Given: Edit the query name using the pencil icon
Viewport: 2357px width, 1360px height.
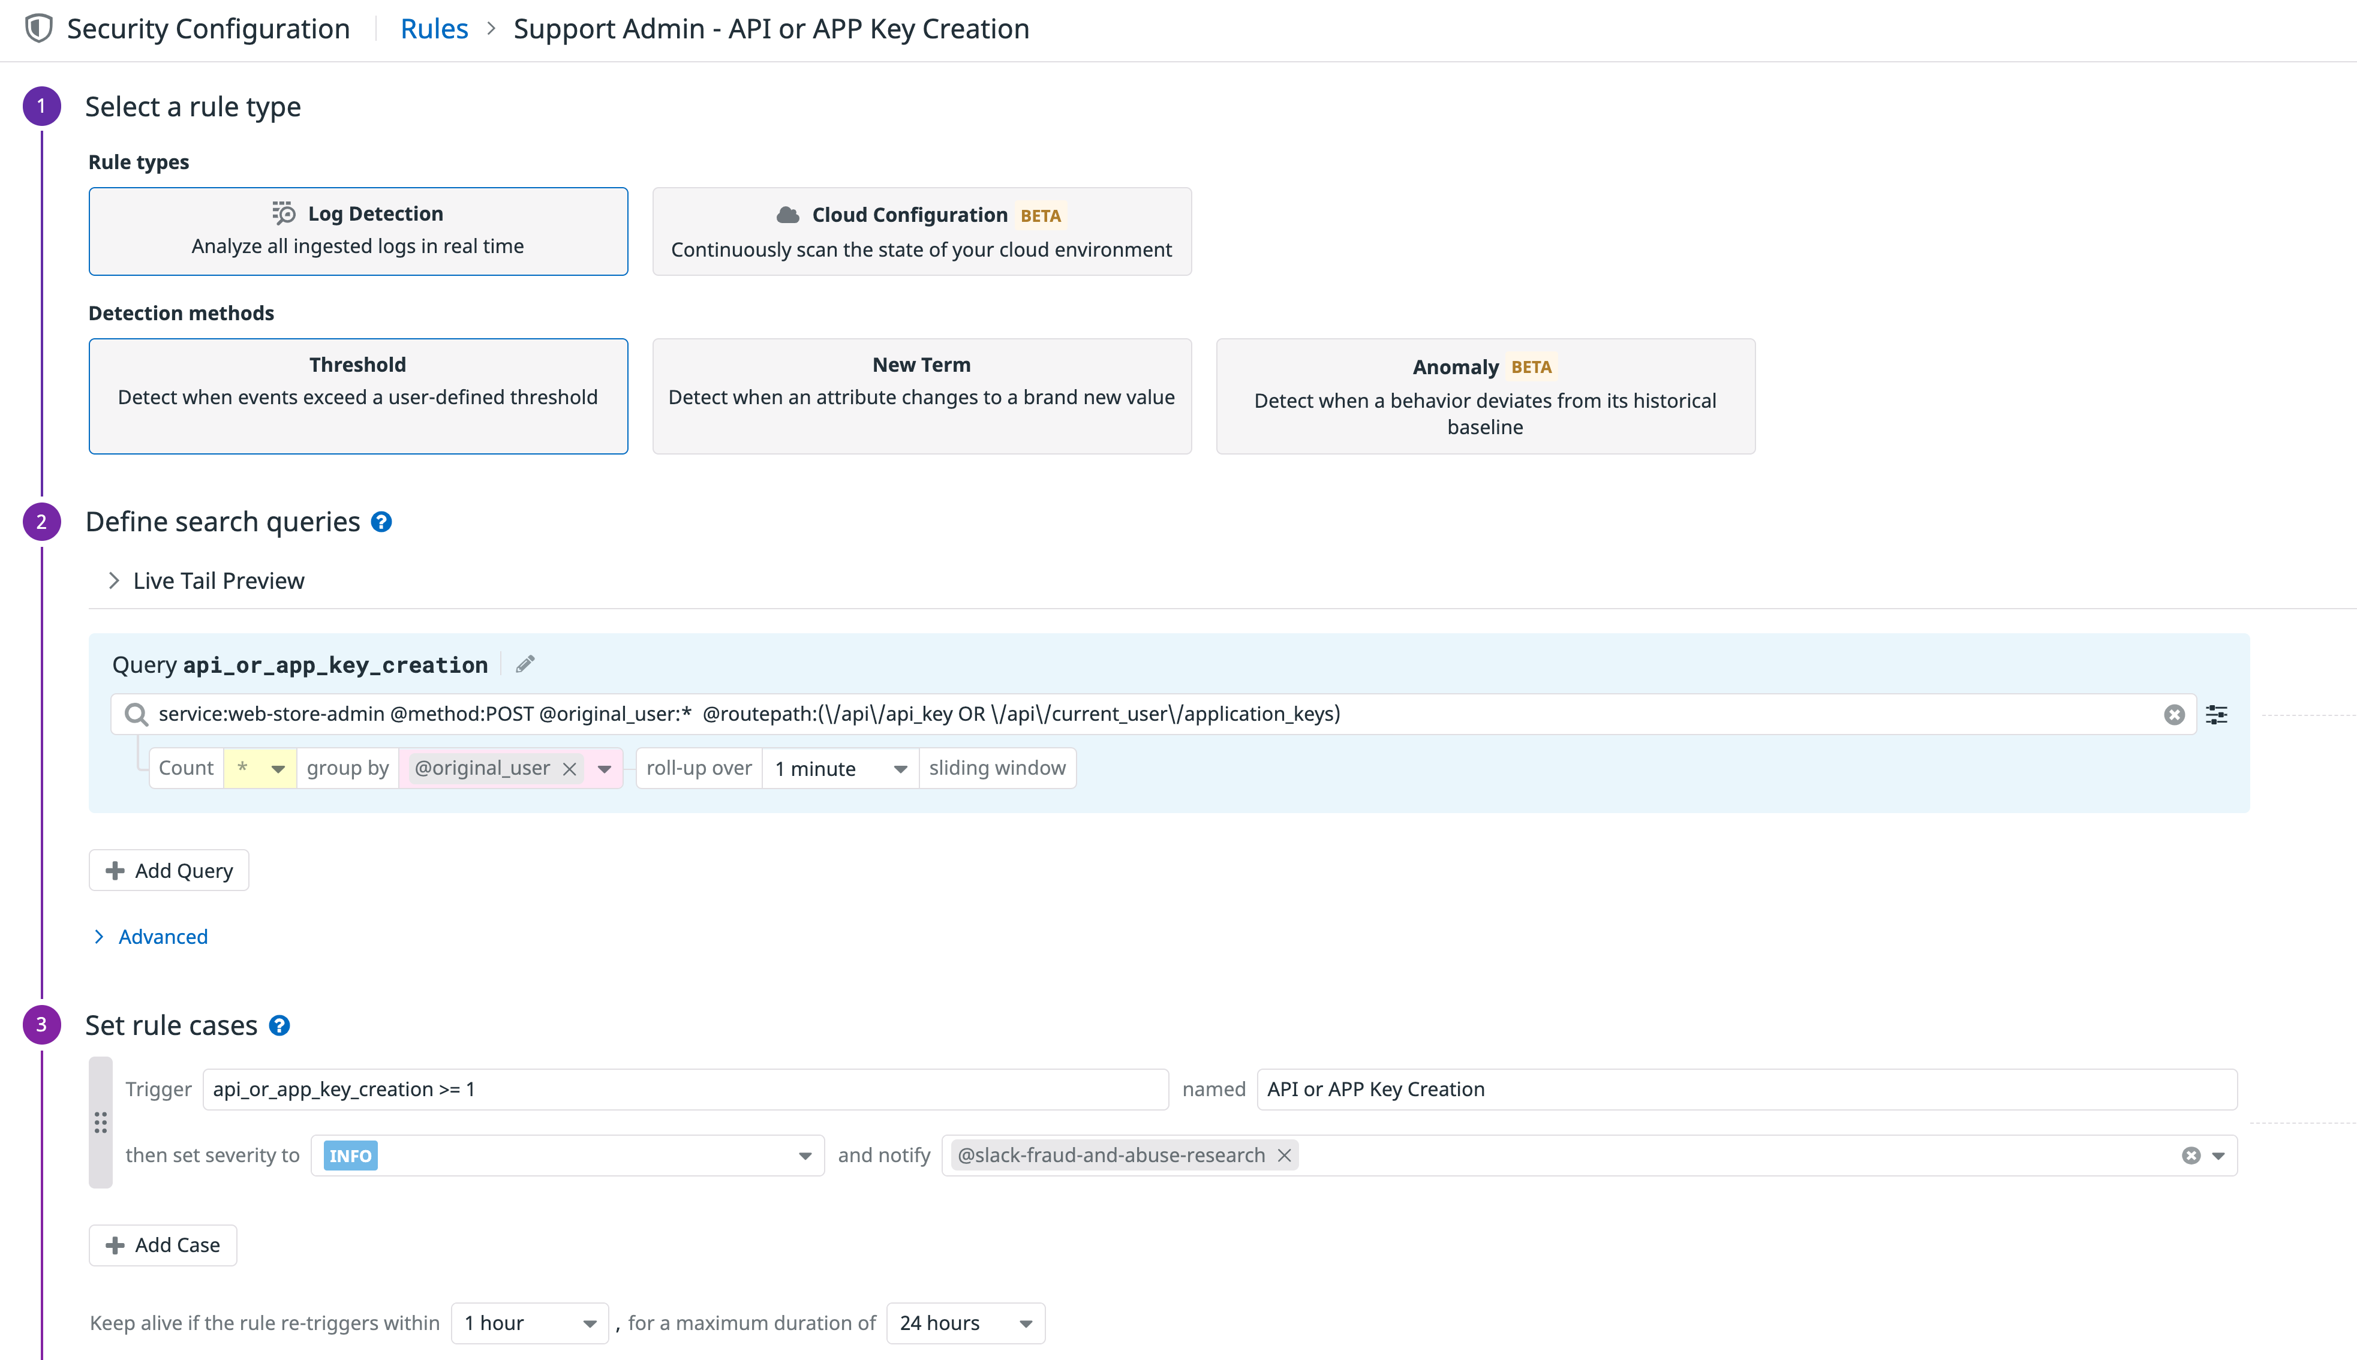Looking at the screenshot, I should 525,663.
